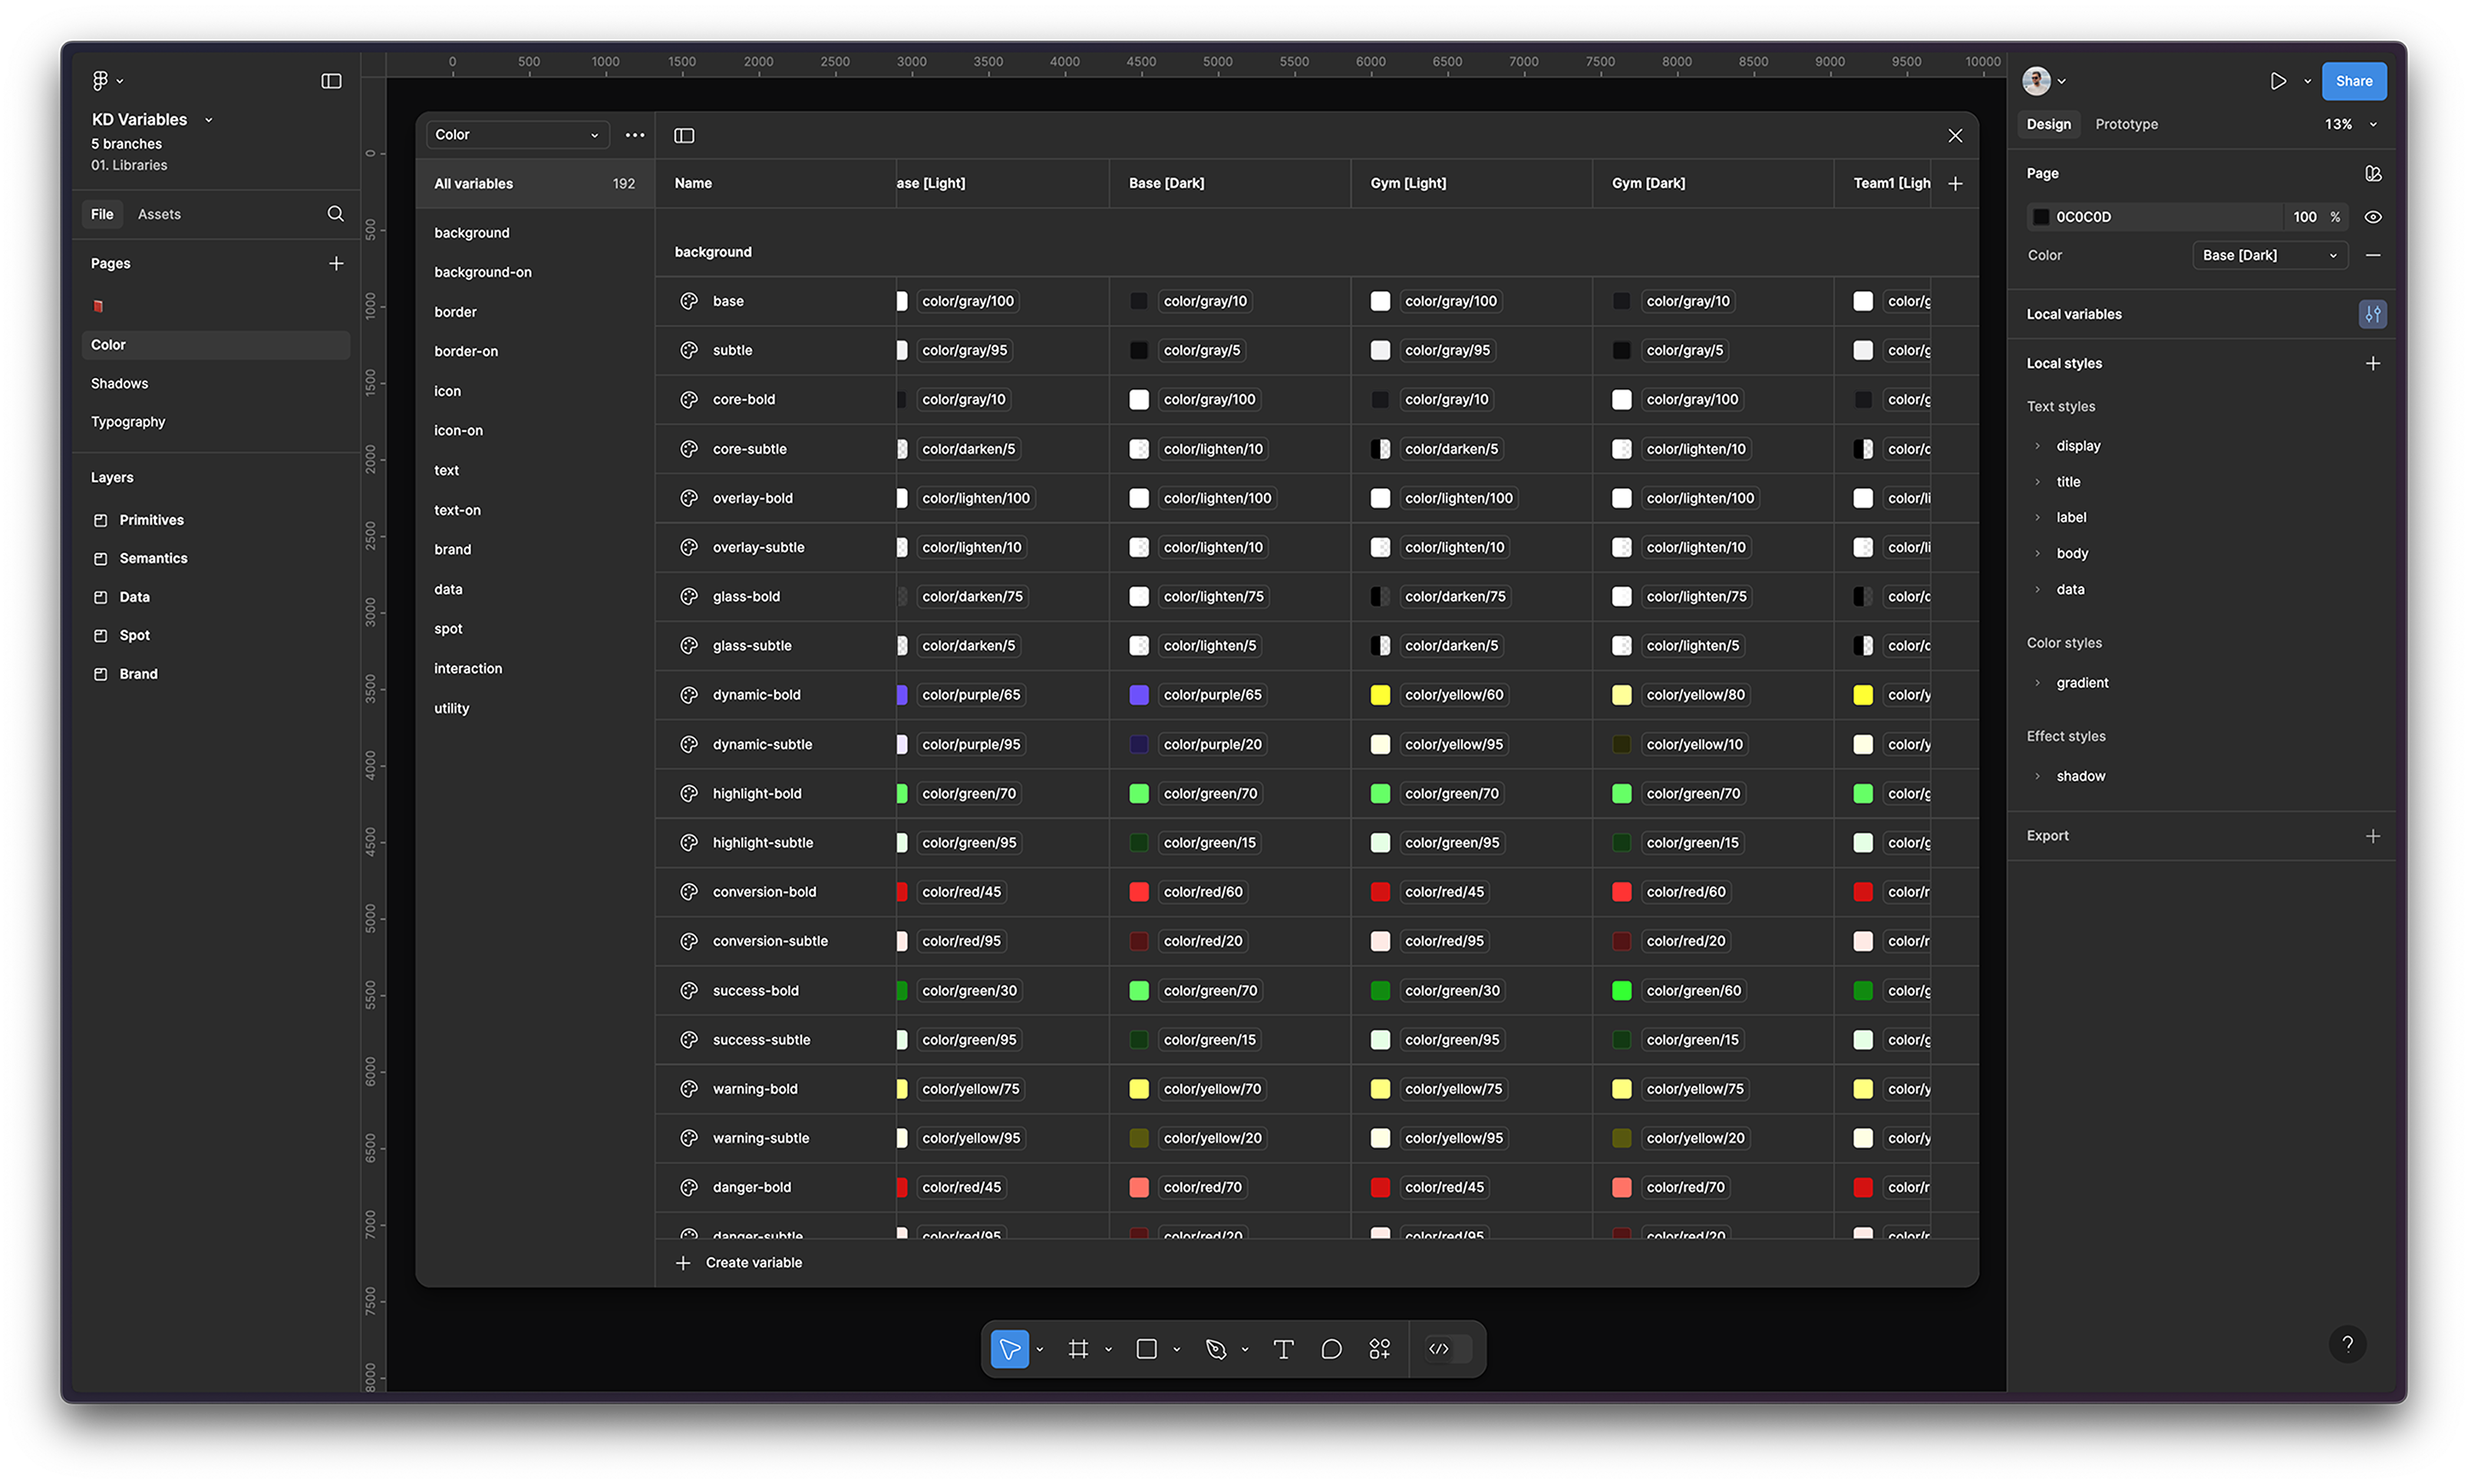Add an export setting with plus icon

(x=2373, y=836)
